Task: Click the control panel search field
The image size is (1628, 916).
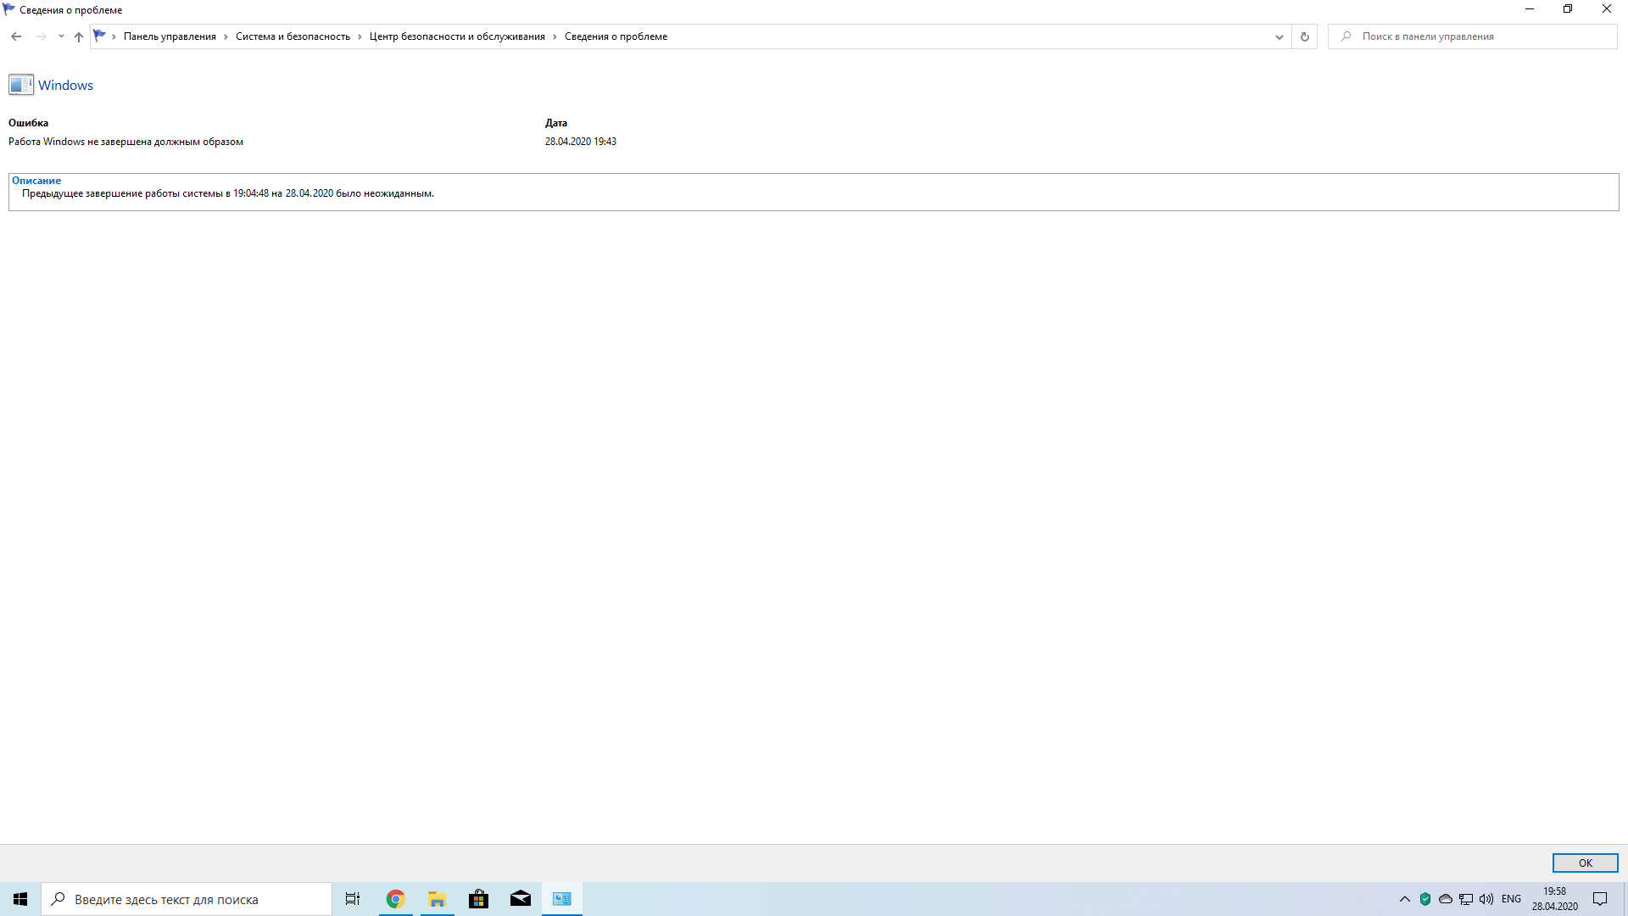Action: pyautogui.click(x=1472, y=36)
